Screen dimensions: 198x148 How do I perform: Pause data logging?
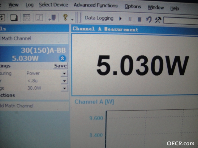(x=130, y=19)
